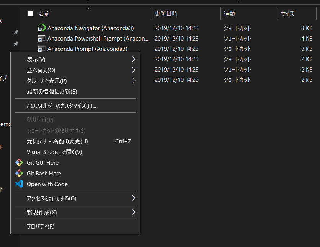
Task: Select Open with Code
Action: pos(75,184)
